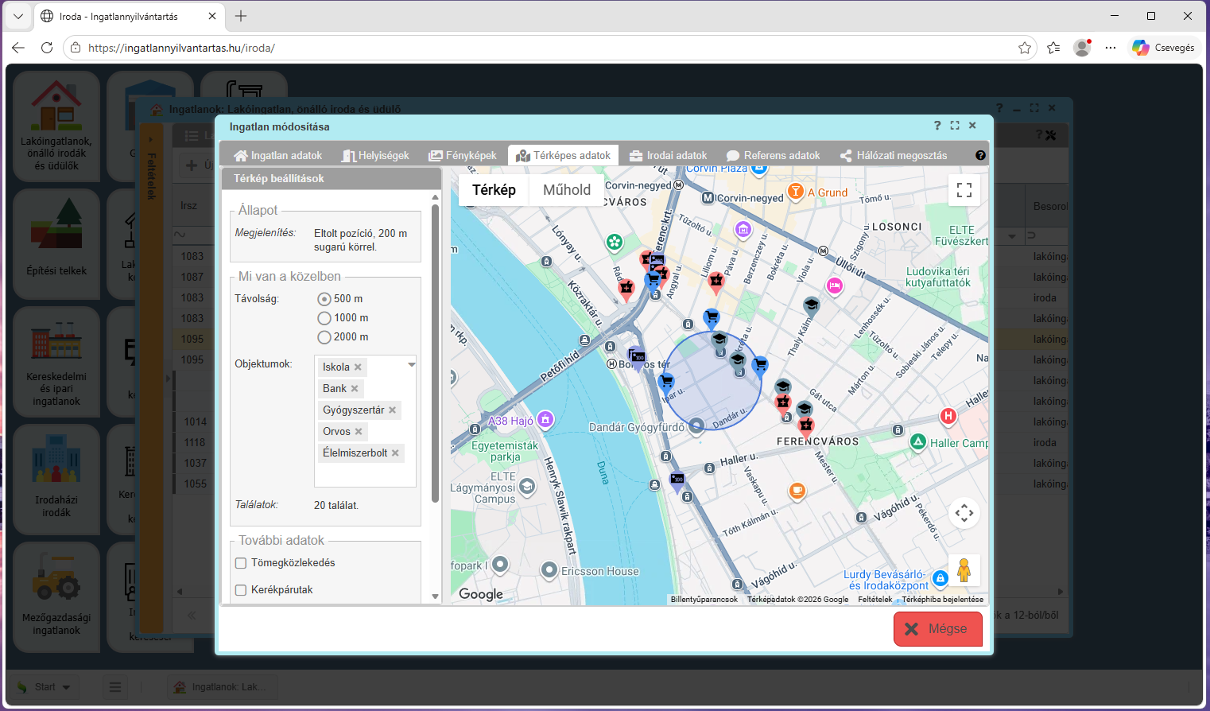Expand the Objektumok multi-select dropdown arrow

point(412,364)
